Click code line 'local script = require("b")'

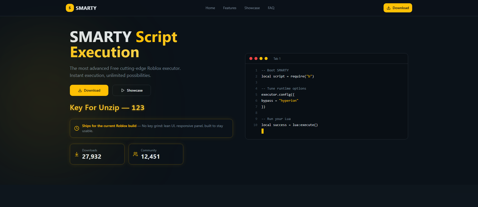(288, 76)
